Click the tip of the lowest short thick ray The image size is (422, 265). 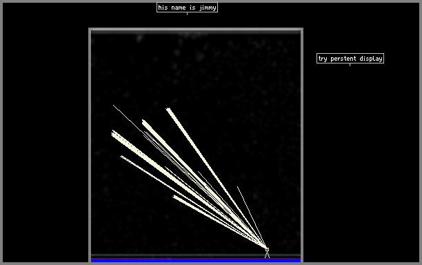coord(174,197)
